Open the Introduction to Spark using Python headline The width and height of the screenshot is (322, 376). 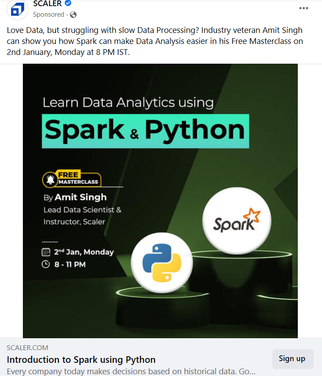pos(81,360)
